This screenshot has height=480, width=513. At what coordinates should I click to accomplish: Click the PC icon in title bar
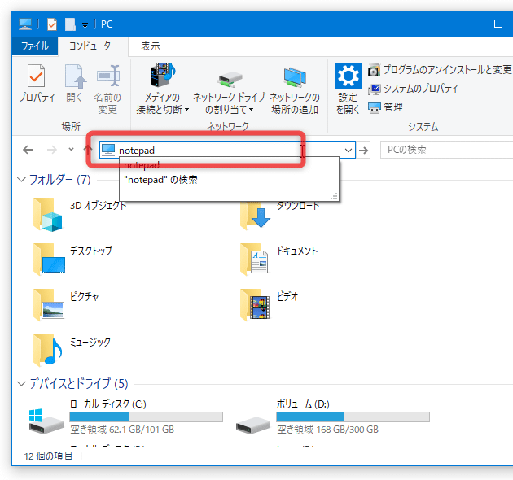(25, 24)
